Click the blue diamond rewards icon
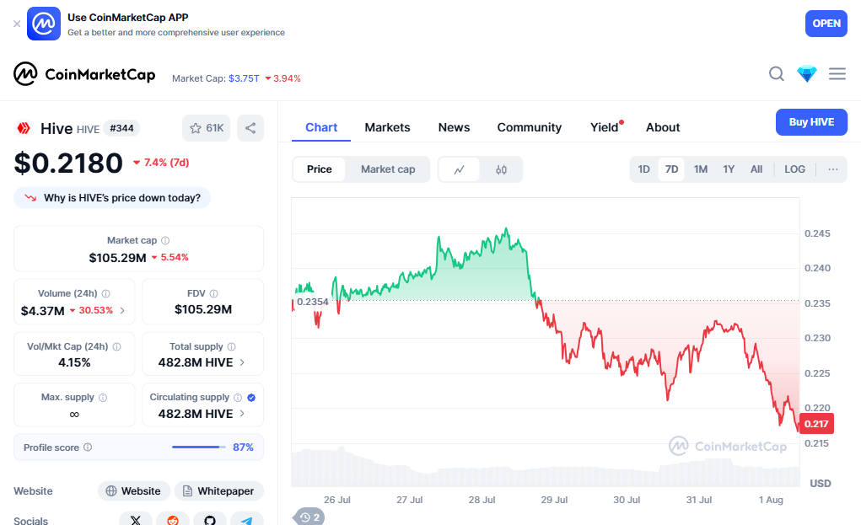Screen dimensions: 861x525 pos(807,74)
